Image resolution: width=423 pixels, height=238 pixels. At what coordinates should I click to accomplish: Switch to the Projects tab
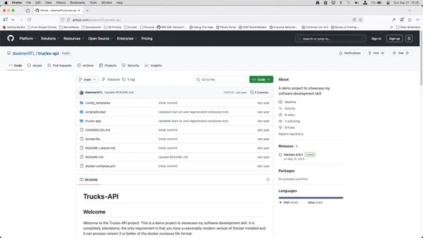(x=108, y=65)
